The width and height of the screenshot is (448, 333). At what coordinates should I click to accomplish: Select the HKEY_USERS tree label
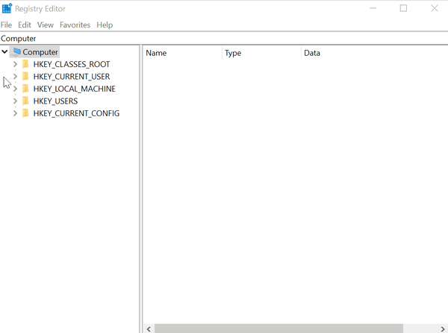(x=55, y=101)
